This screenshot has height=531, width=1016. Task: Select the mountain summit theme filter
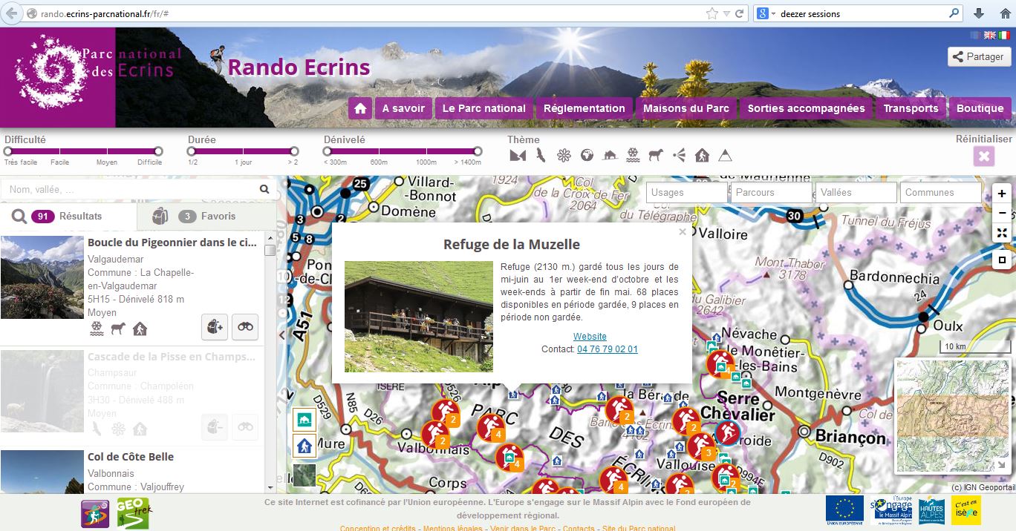[725, 155]
